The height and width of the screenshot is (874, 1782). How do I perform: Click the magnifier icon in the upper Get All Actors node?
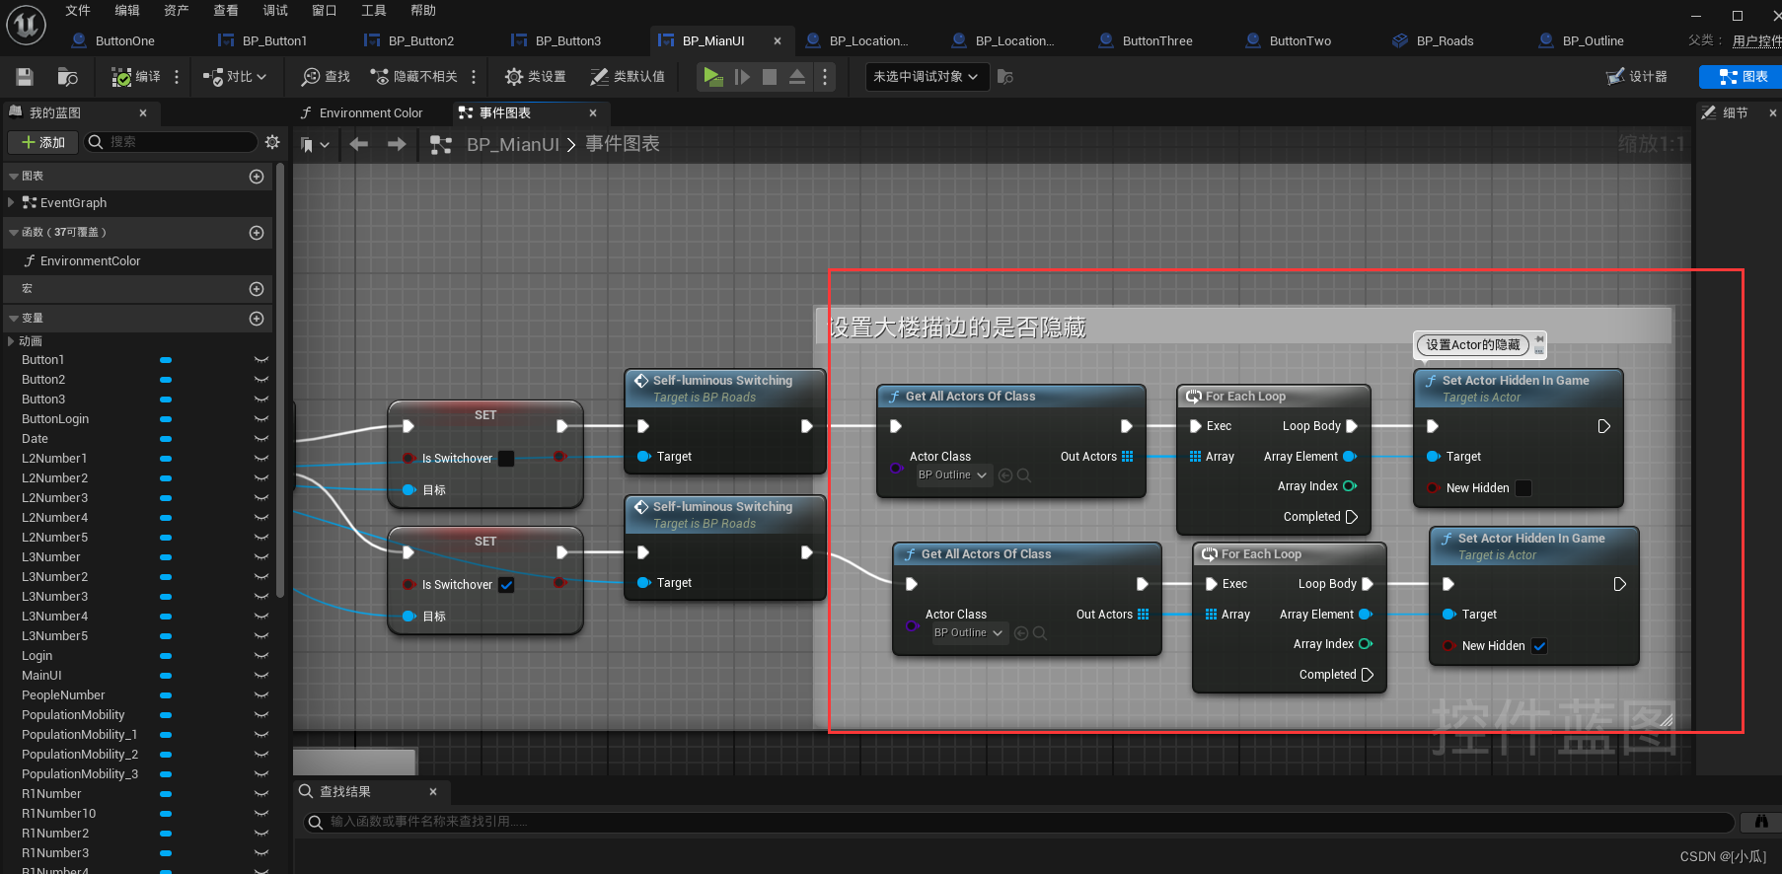[1024, 475]
